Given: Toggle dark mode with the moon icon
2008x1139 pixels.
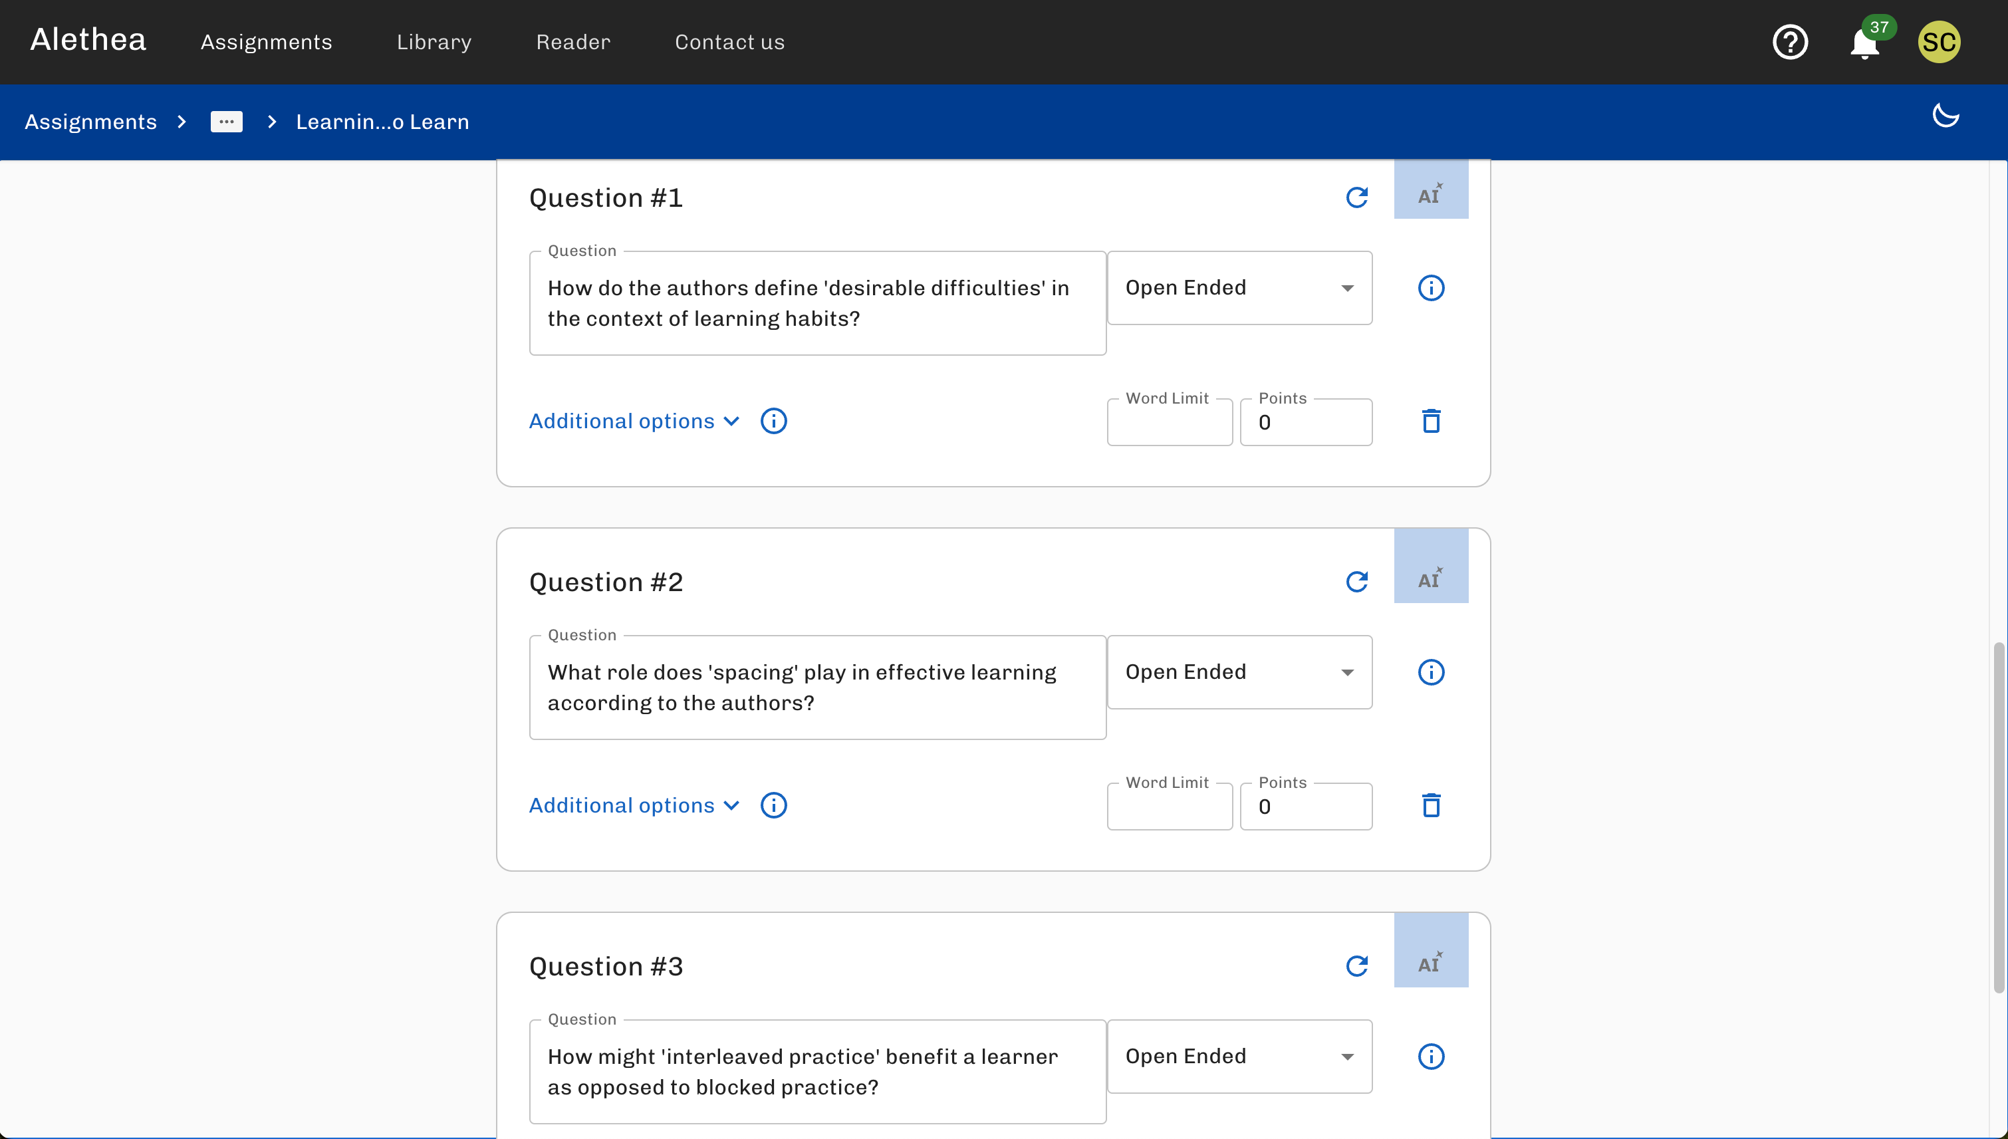Looking at the screenshot, I should [x=1945, y=115].
